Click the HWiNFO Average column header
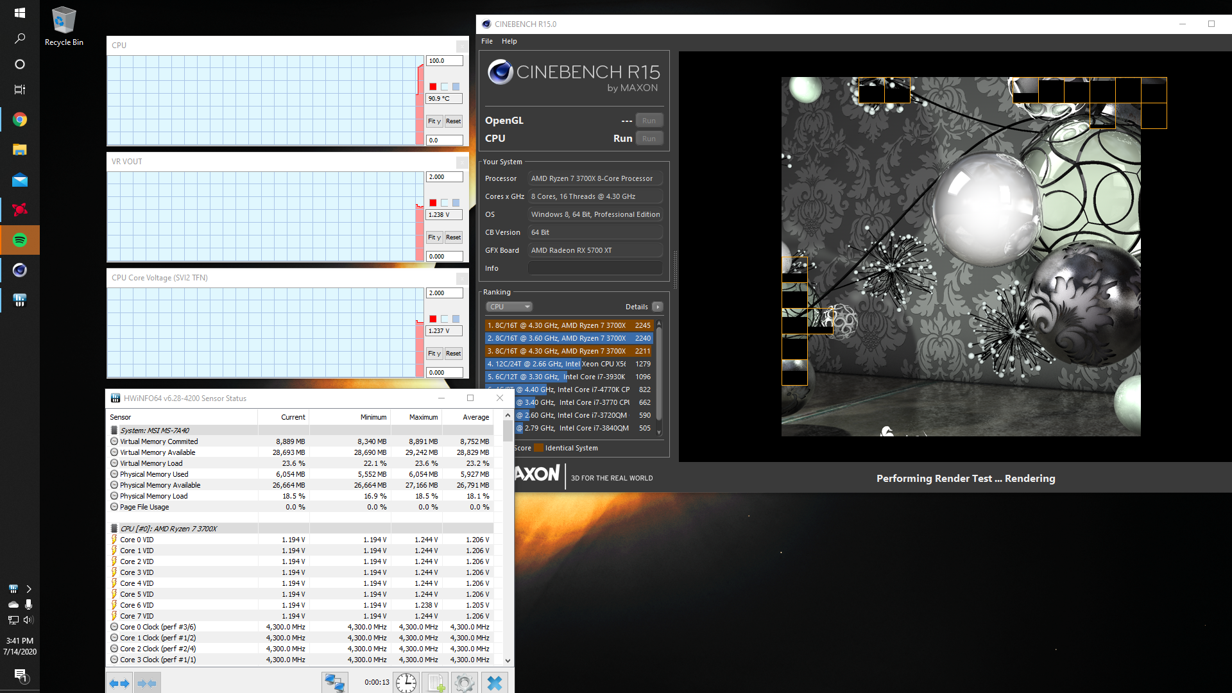The height and width of the screenshot is (693, 1232). pyautogui.click(x=468, y=417)
